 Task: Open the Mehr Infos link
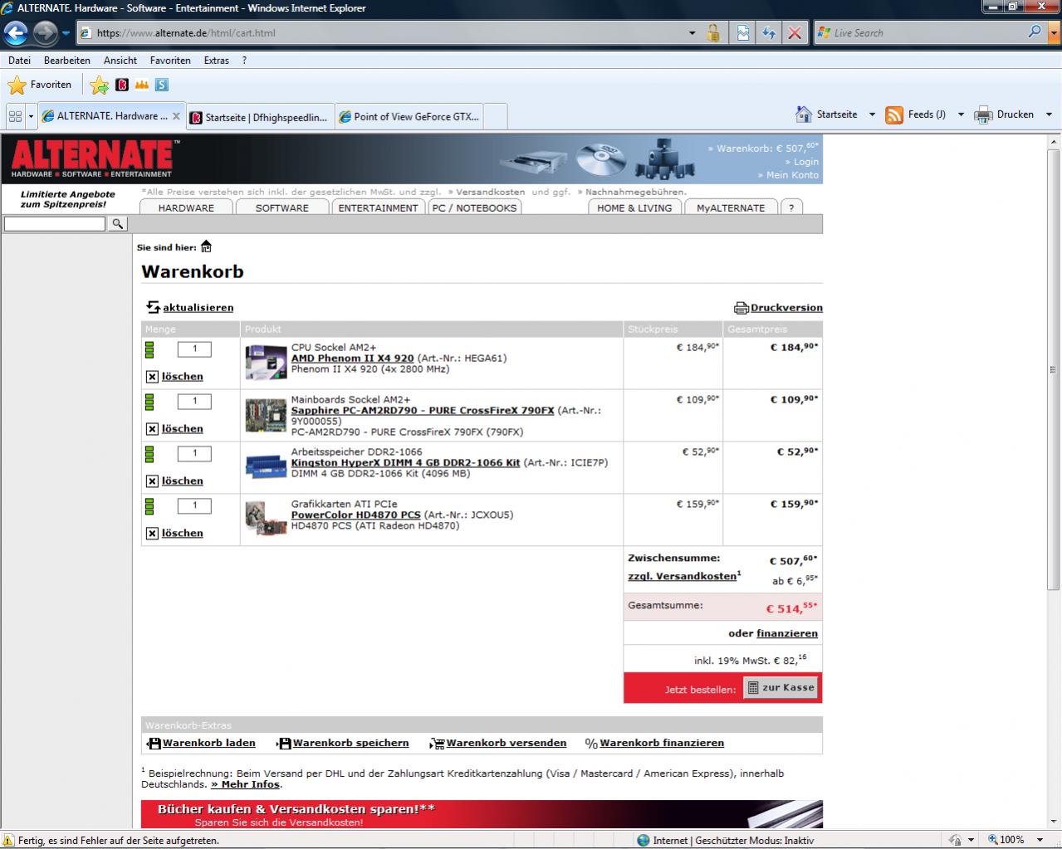pyautogui.click(x=246, y=784)
